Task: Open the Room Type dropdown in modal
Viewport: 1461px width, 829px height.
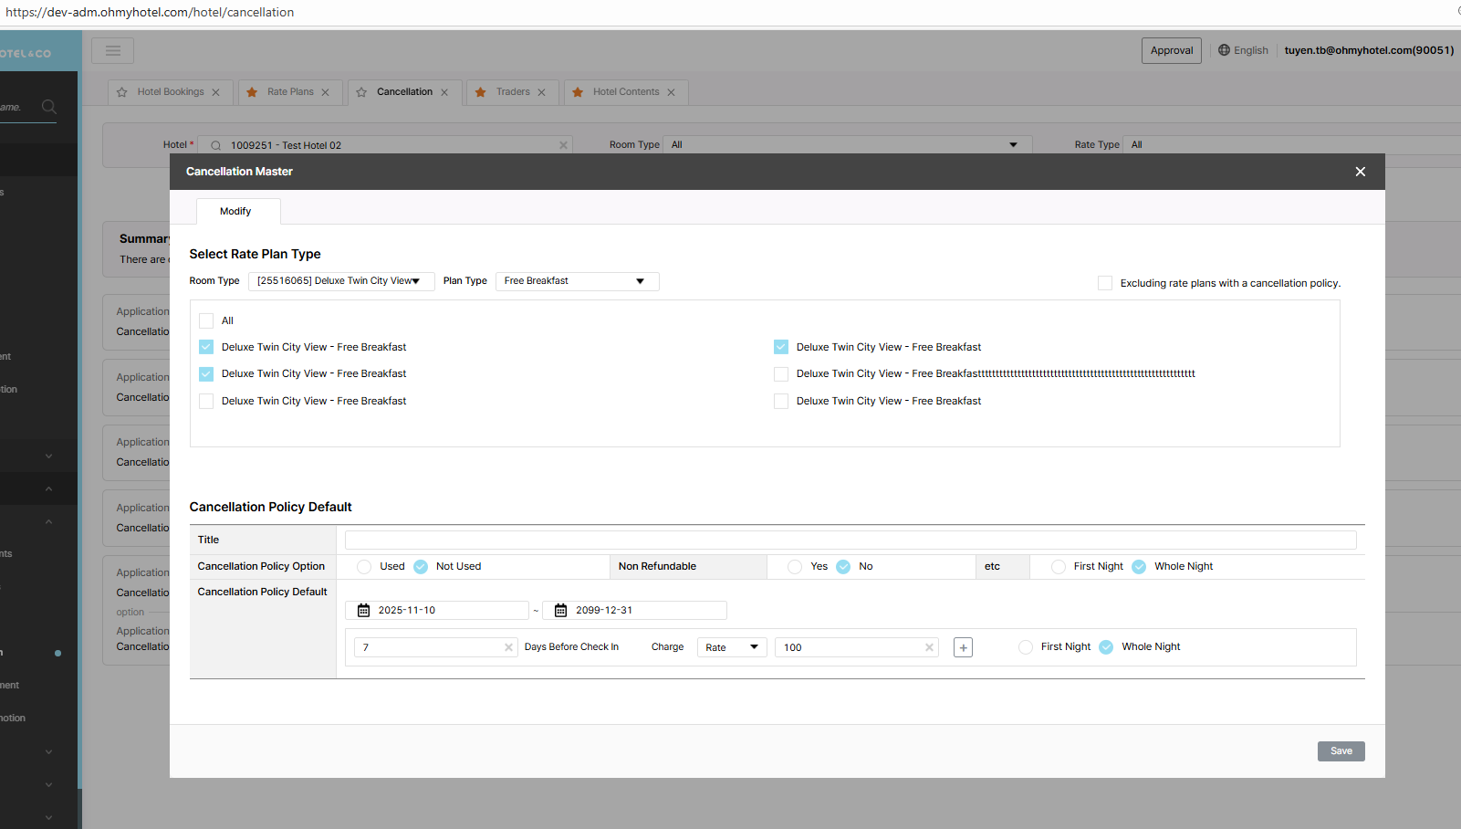Action: coord(338,281)
